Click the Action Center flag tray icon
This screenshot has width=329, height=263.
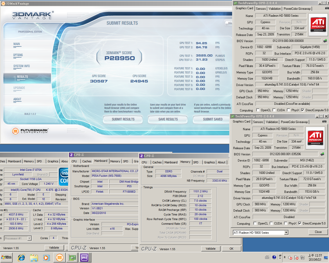(296, 258)
